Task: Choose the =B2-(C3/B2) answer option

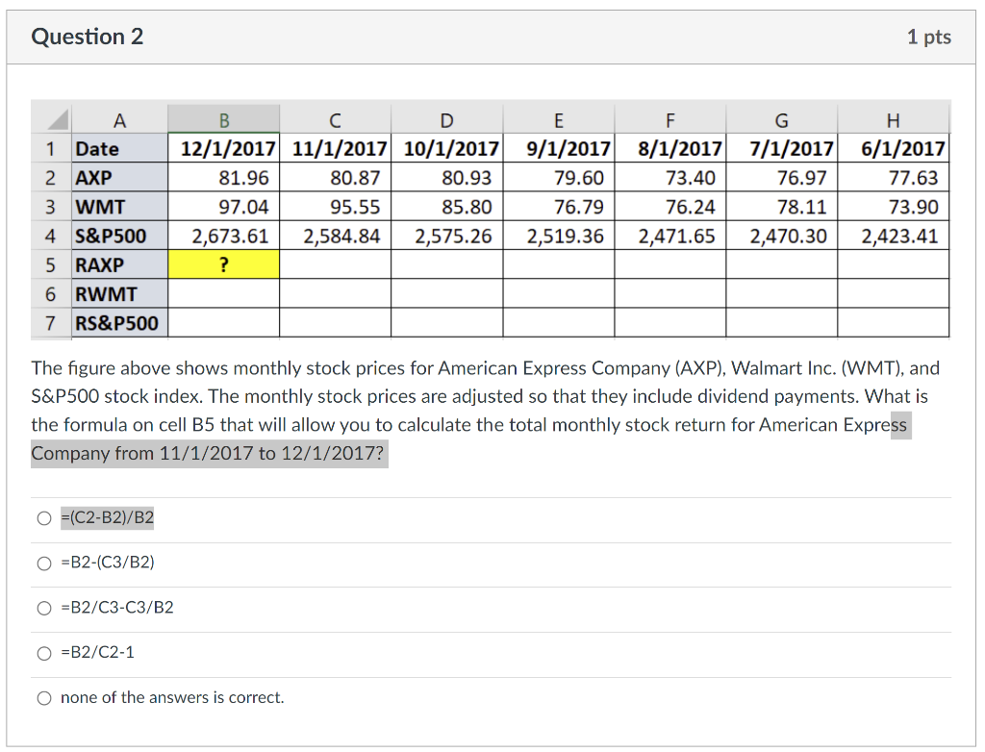Action: pos(44,563)
